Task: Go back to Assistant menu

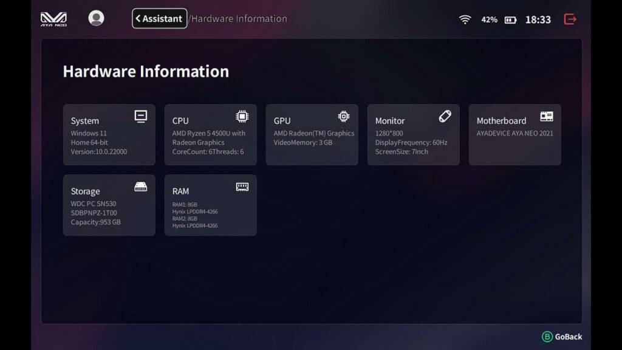Action: coord(160,19)
